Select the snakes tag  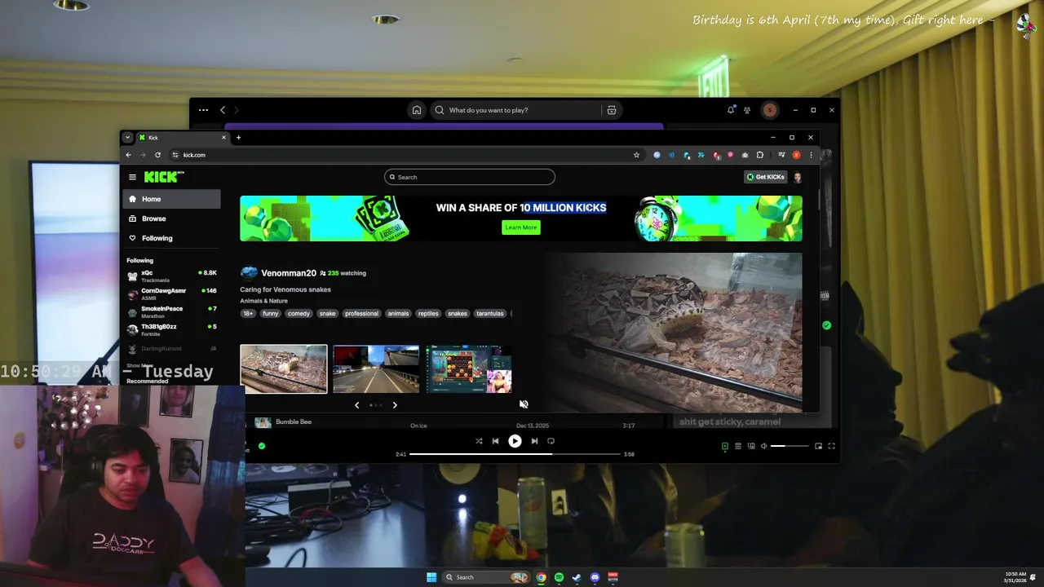458,313
